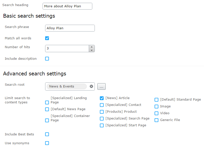Enable [Products] Product content type
This screenshot has width=204, height=148.
(102, 112)
